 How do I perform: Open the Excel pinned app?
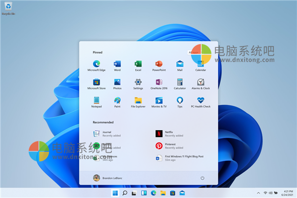tap(138, 65)
